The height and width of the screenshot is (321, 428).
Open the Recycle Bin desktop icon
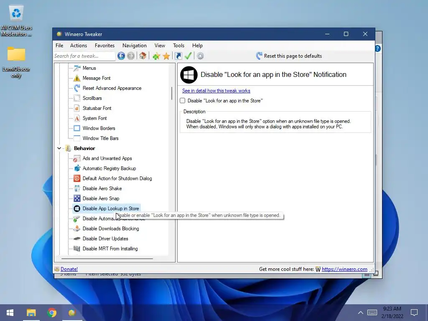16,21
